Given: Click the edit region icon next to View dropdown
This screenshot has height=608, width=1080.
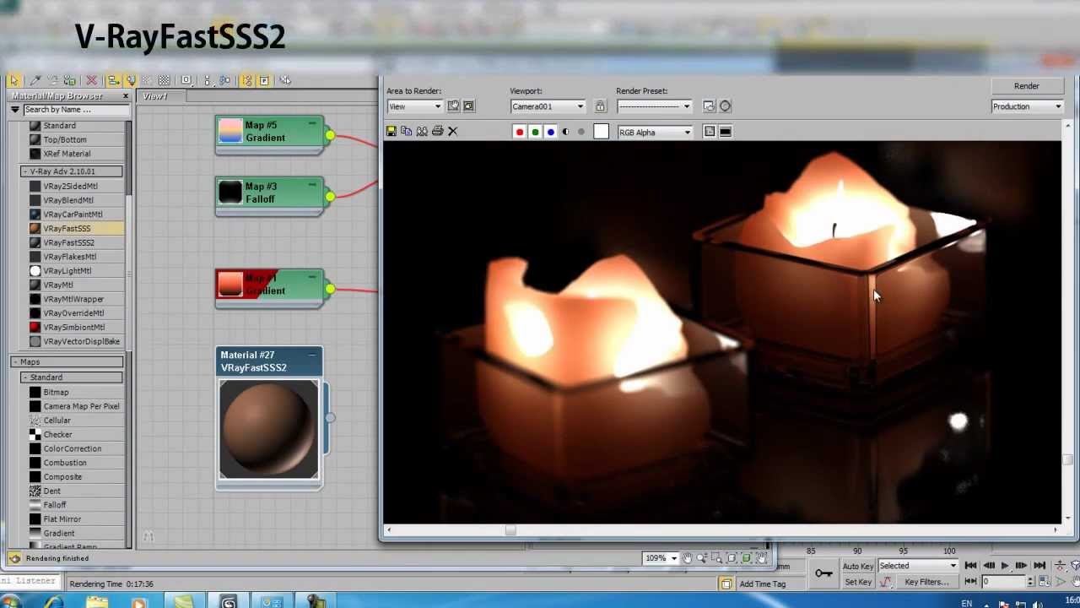Looking at the screenshot, I should pyautogui.click(x=453, y=106).
